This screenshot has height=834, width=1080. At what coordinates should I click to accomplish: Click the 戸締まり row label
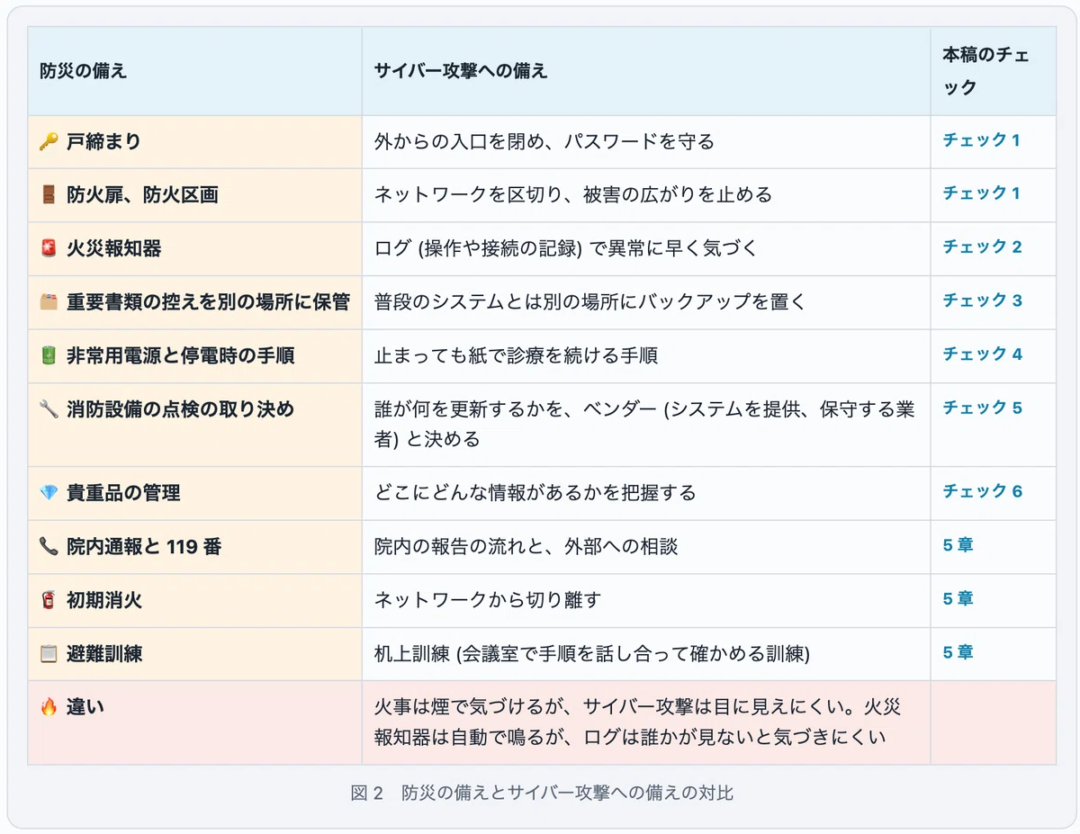[103, 141]
